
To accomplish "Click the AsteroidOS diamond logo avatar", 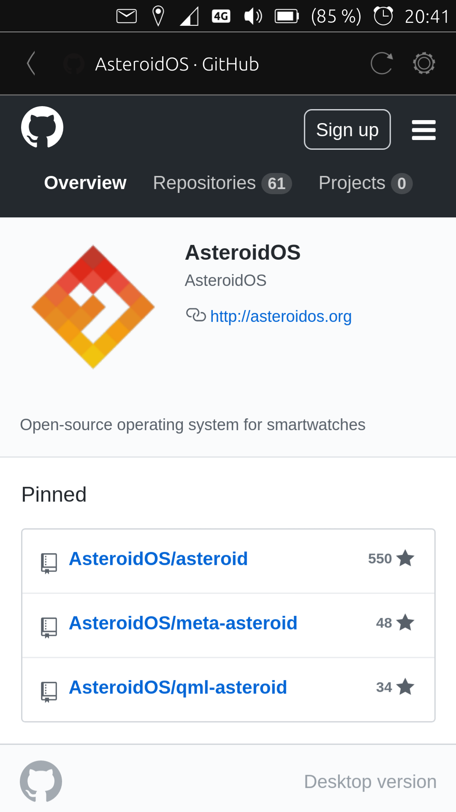I will (x=93, y=307).
